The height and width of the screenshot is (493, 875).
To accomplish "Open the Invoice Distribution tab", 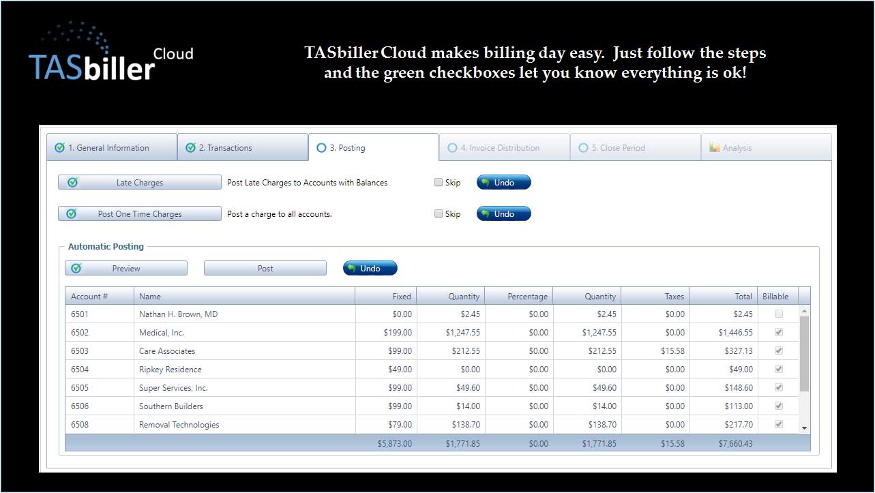I will 505,147.
